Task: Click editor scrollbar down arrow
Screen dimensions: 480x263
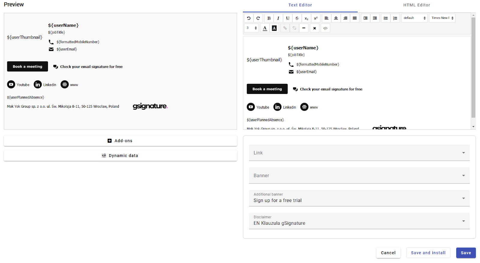Action: click(473, 127)
